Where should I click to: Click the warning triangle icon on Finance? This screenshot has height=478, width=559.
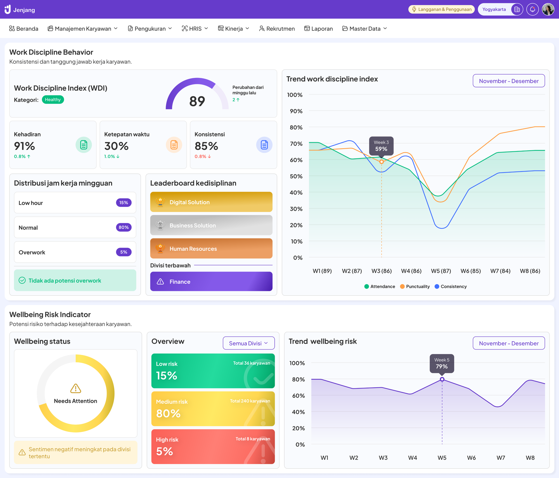point(160,281)
